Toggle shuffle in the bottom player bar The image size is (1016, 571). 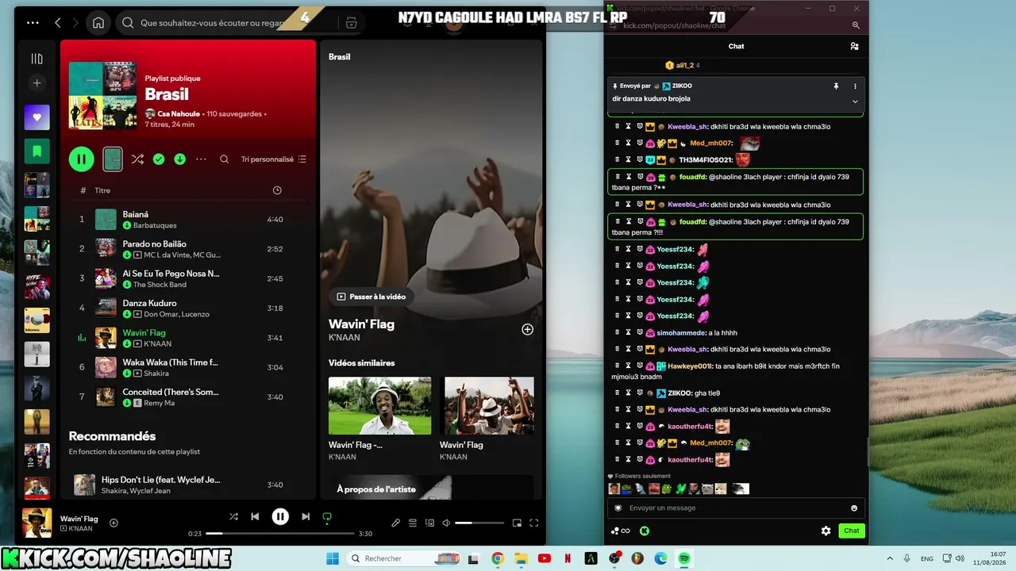tap(233, 516)
